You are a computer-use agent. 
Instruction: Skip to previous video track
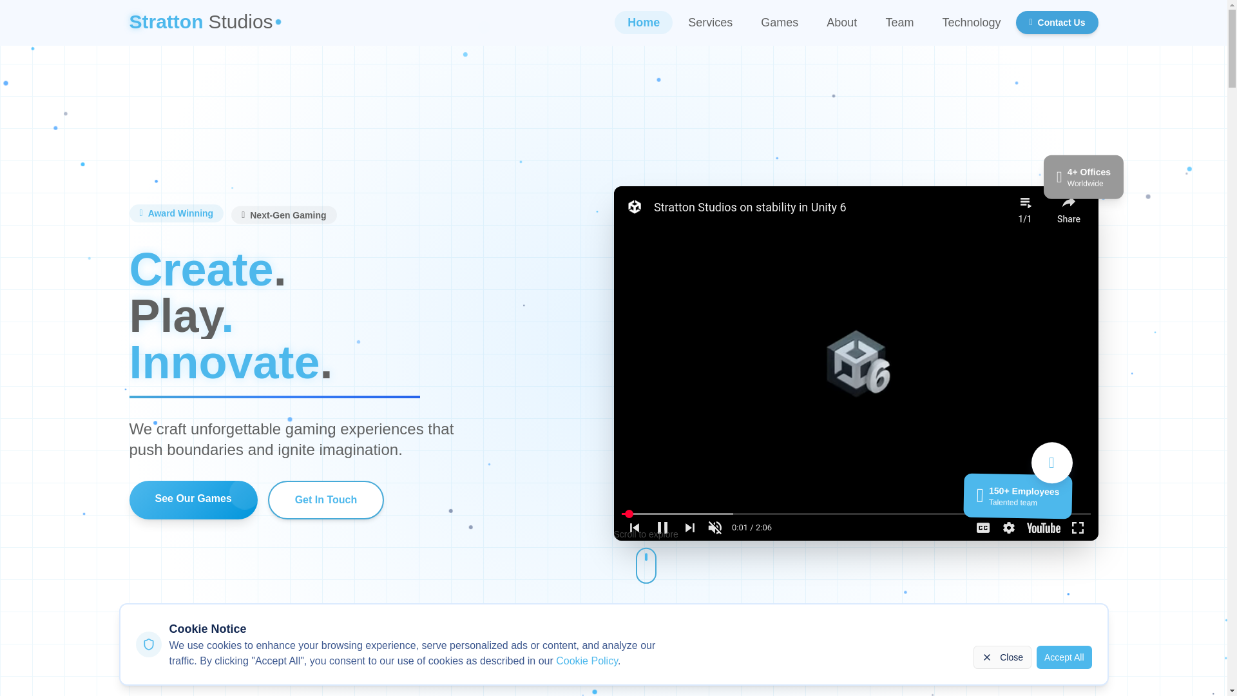[x=635, y=528]
